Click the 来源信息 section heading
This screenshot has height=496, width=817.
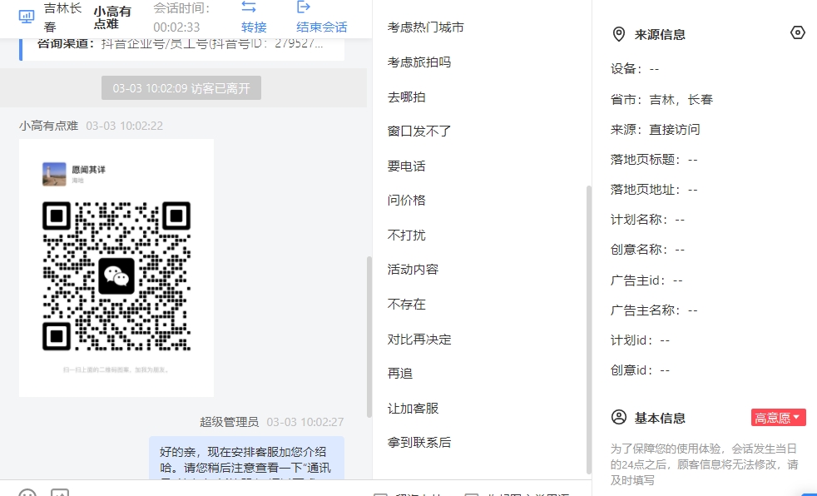pos(660,35)
